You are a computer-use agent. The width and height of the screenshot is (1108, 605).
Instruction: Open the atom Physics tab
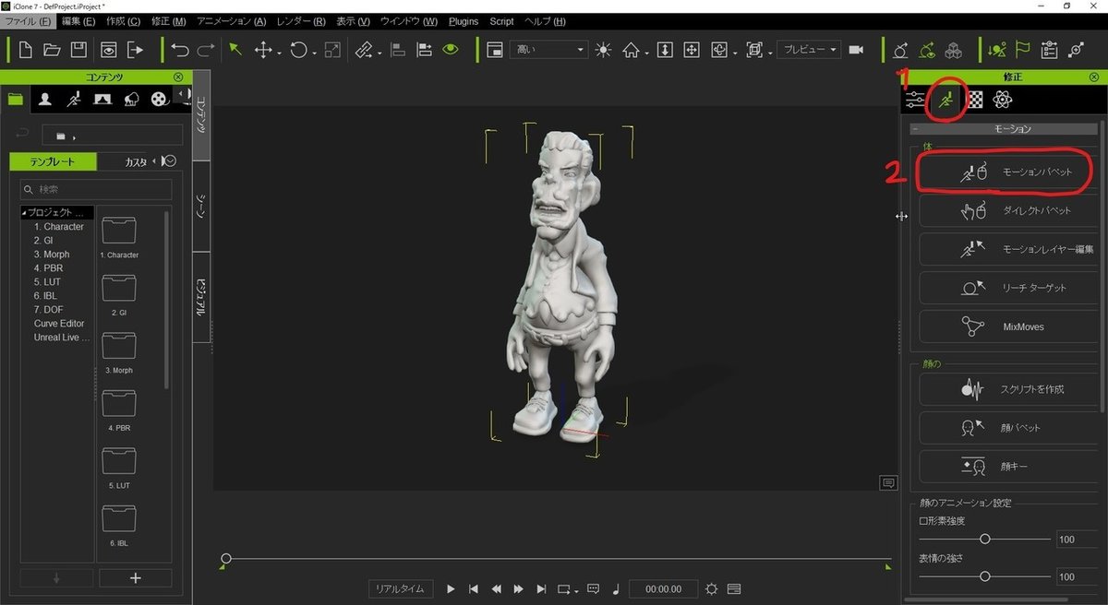(1003, 101)
